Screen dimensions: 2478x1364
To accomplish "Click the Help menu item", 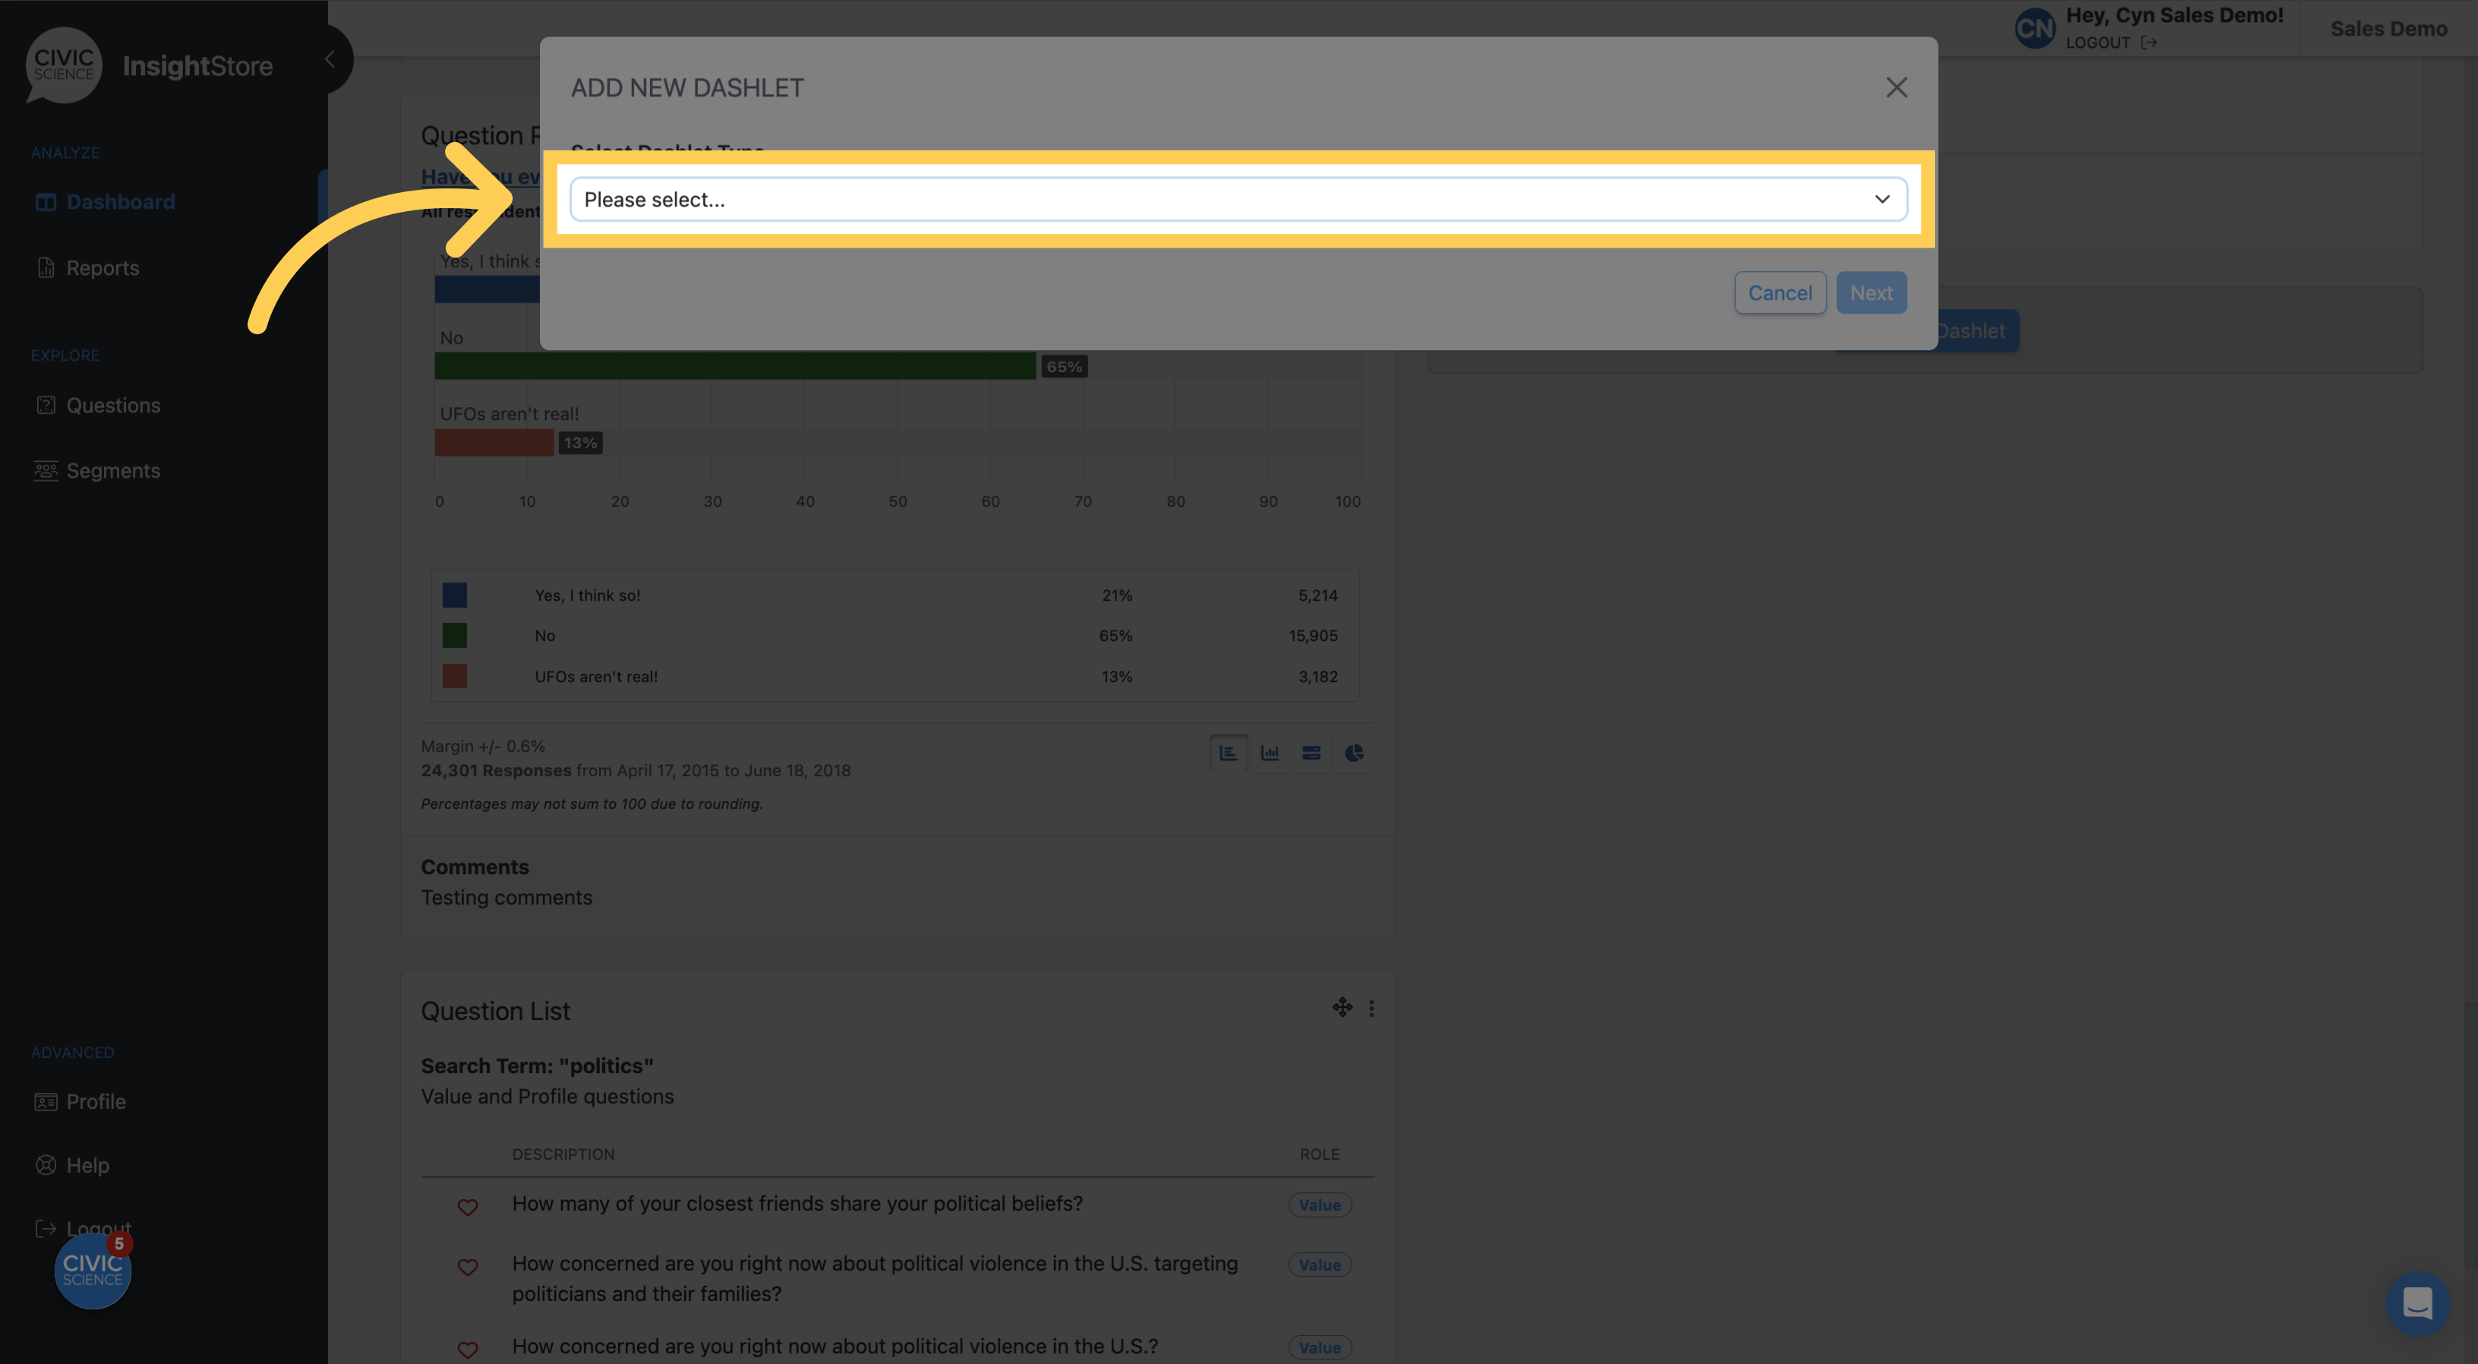I will tap(87, 1164).
